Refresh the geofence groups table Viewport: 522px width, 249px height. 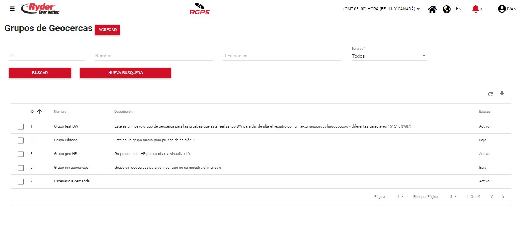[490, 94]
